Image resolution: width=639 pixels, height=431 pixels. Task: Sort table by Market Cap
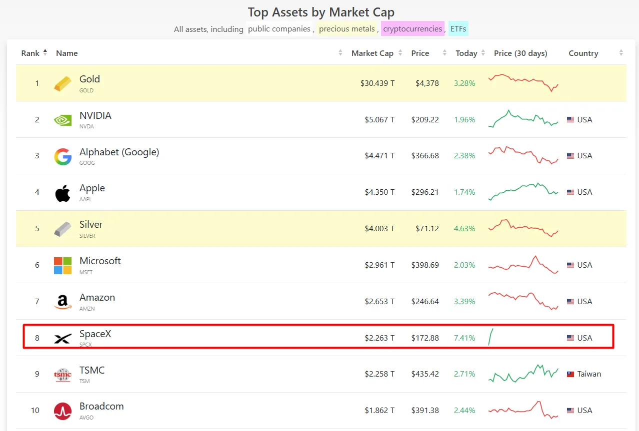[x=377, y=53]
